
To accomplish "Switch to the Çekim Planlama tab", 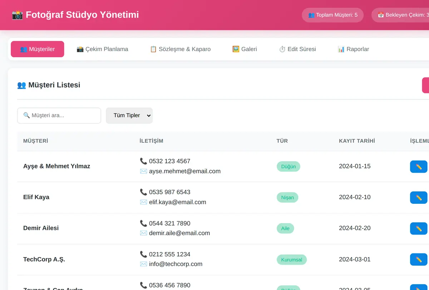I will point(102,49).
